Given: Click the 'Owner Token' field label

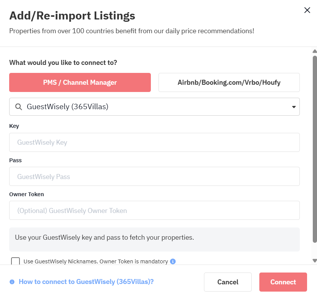Looking at the screenshot, I should click(26, 194).
